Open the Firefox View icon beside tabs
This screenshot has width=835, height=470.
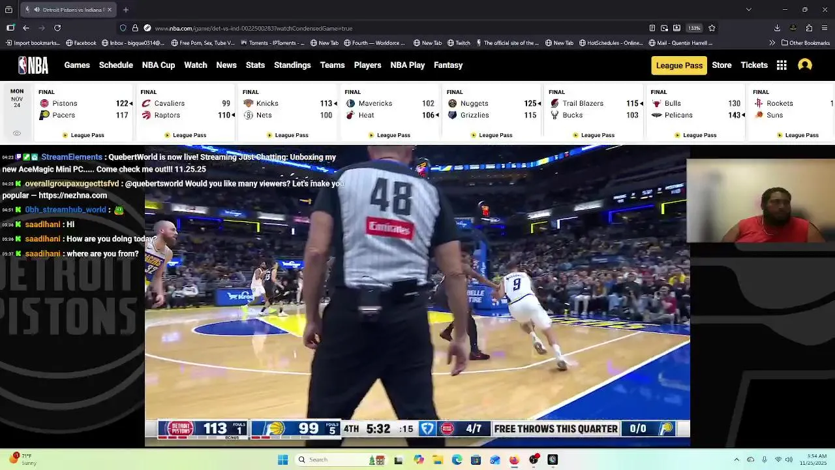[8, 10]
